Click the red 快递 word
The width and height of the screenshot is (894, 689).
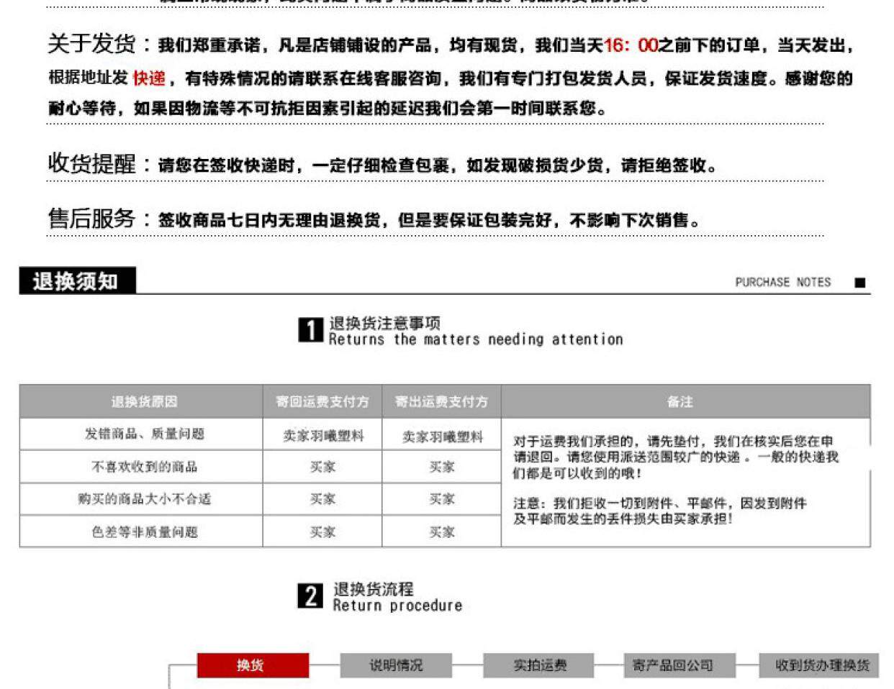click(x=149, y=78)
